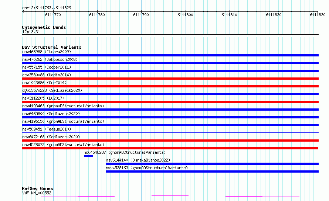The width and height of the screenshot is (329, 201).
Task: Click the nsv4548287 gnomAD variant label
Action: pyautogui.click(x=125, y=152)
